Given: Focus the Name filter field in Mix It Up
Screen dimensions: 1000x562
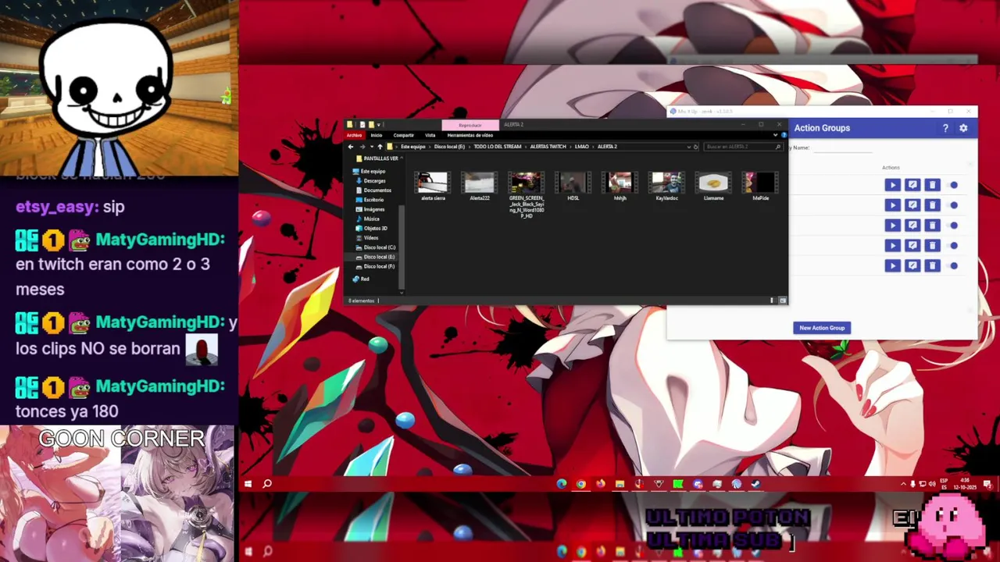Looking at the screenshot, I should pyautogui.click(x=842, y=148).
